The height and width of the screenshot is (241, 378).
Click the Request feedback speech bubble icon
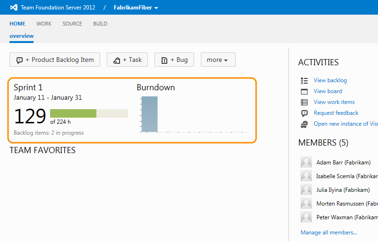304,113
